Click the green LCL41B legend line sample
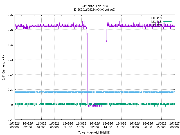 pyautogui.click(x=167, y=21)
